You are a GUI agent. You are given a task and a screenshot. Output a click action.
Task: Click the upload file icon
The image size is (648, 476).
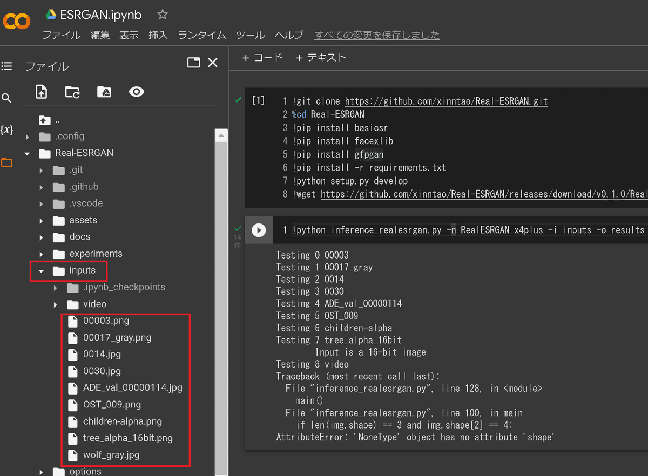coord(41,92)
